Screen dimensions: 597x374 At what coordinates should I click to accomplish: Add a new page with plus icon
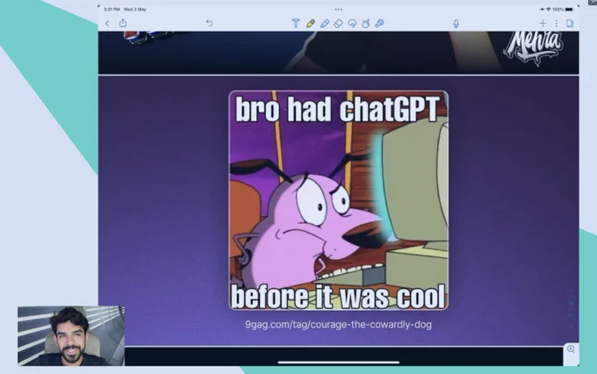pyautogui.click(x=543, y=24)
